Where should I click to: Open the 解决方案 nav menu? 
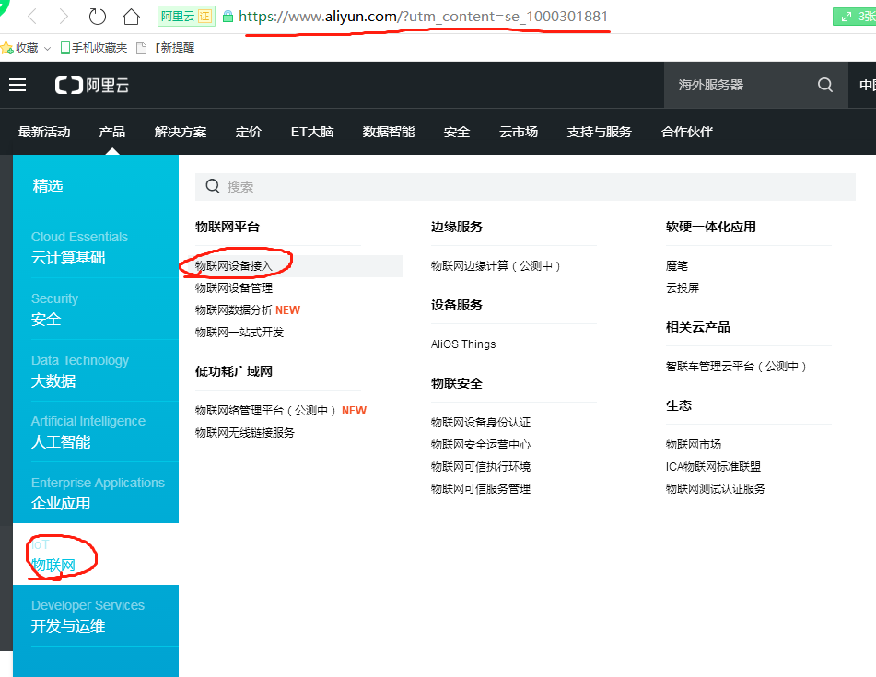181,132
